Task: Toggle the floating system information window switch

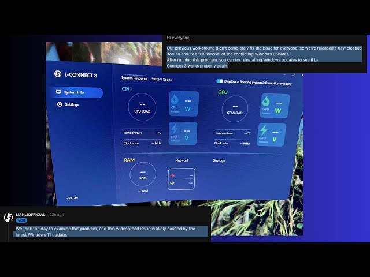Action: (x=220, y=81)
